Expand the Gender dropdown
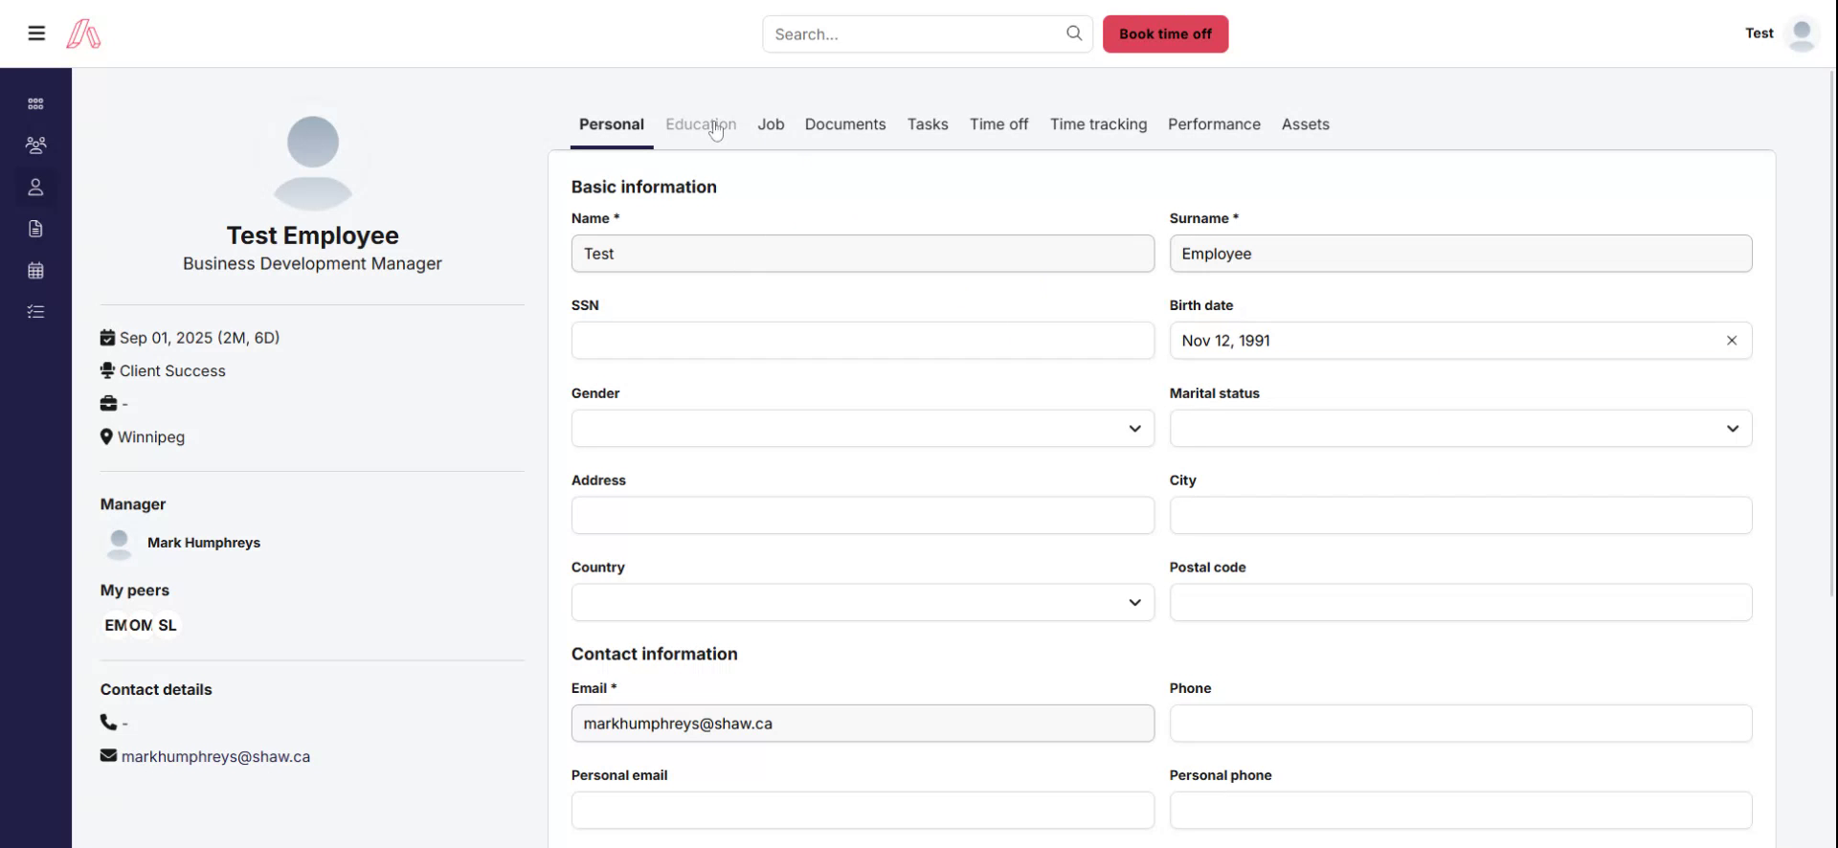Screen dimensions: 1838x848 [863, 428]
